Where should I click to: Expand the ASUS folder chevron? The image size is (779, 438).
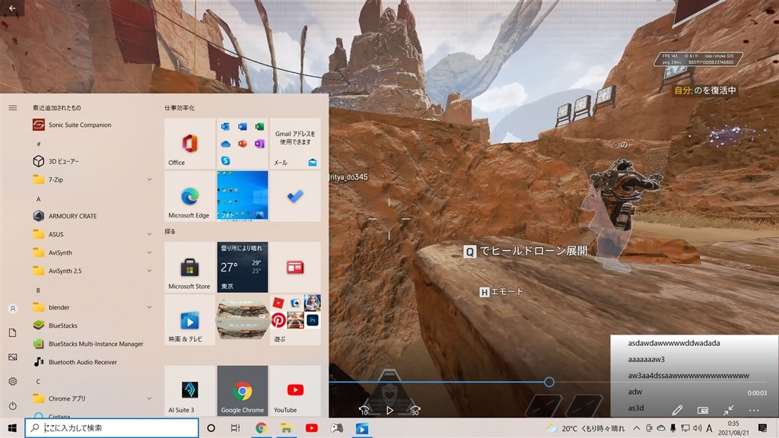[149, 234]
